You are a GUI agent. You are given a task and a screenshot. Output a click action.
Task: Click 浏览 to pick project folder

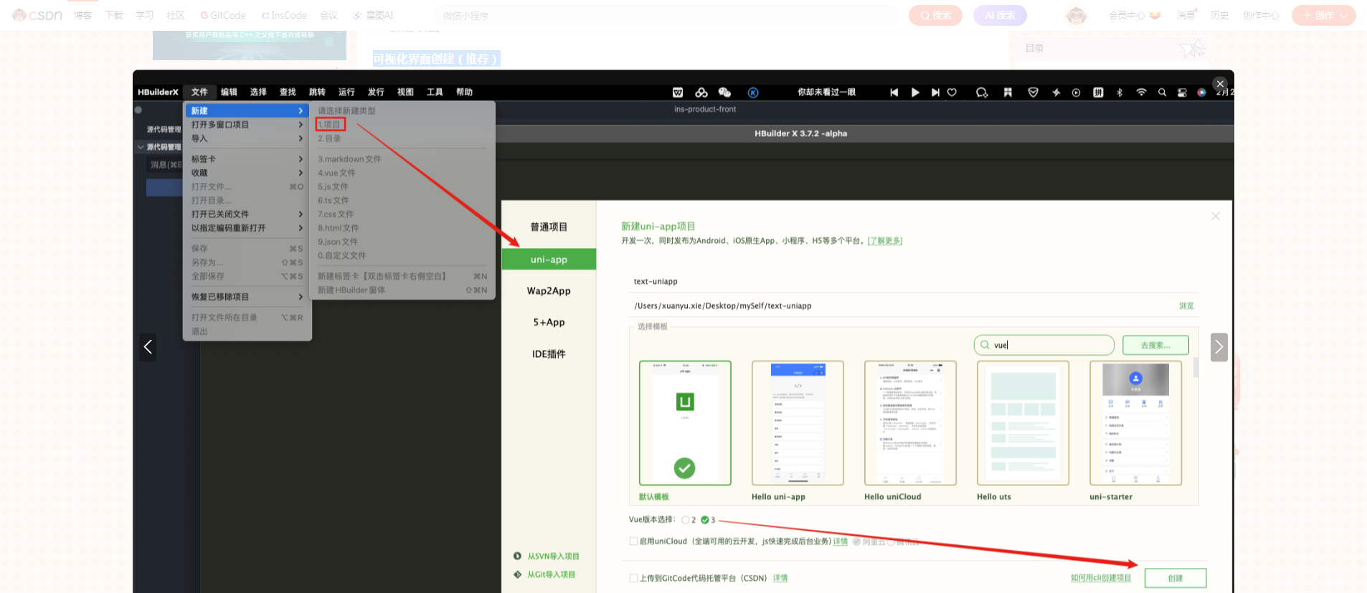(x=1186, y=306)
